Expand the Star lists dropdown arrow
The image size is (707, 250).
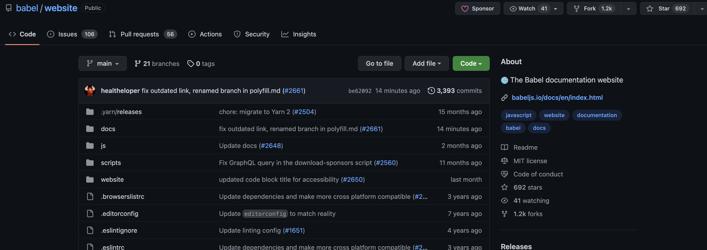click(x=701, y=8)
